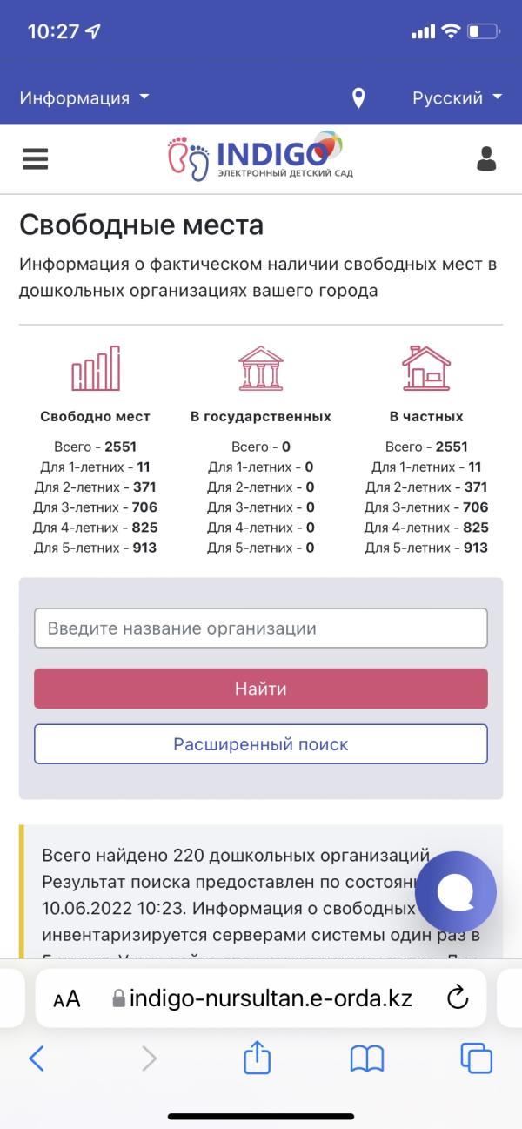
Task: Tap the state institutions building icon
Action: [x=261, y=368]
